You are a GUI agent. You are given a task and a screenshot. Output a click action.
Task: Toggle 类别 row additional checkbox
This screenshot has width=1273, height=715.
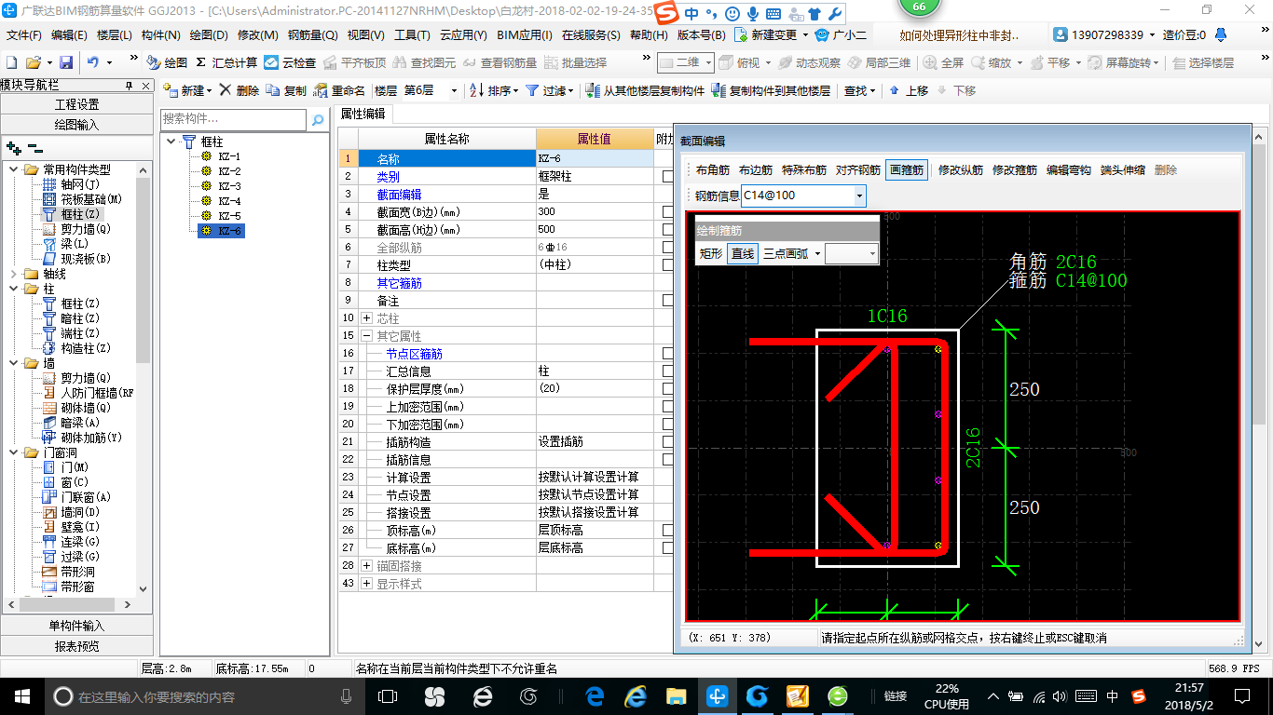tap(667, 176)
